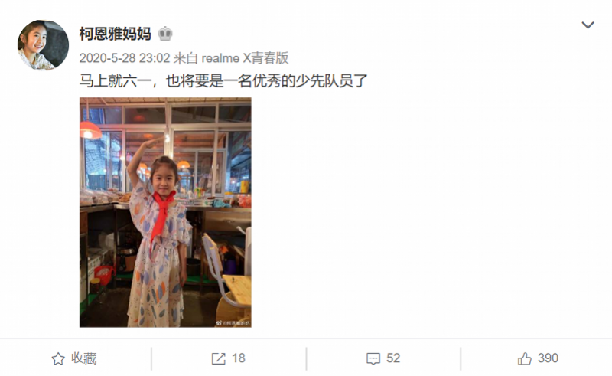Click the star favorite icon
The height and width of the screenshot is (376, 612).
point(58,358)
